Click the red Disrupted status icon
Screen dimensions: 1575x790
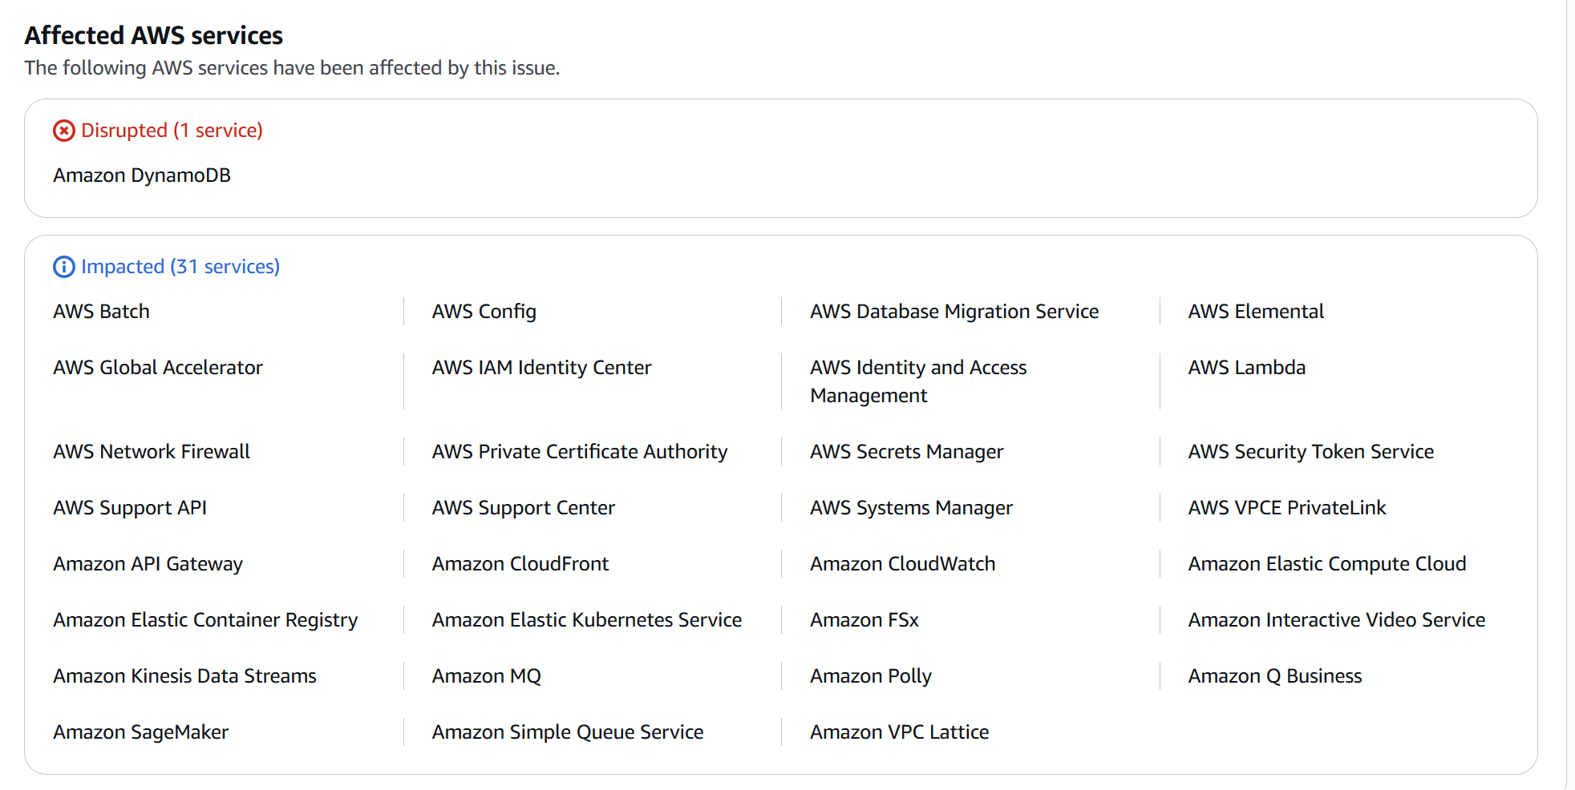64,131
